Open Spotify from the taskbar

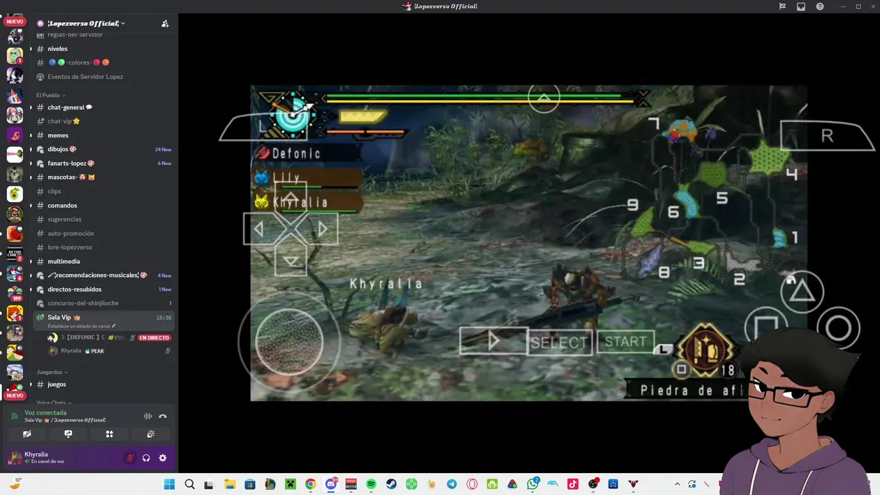coord(371,484)
